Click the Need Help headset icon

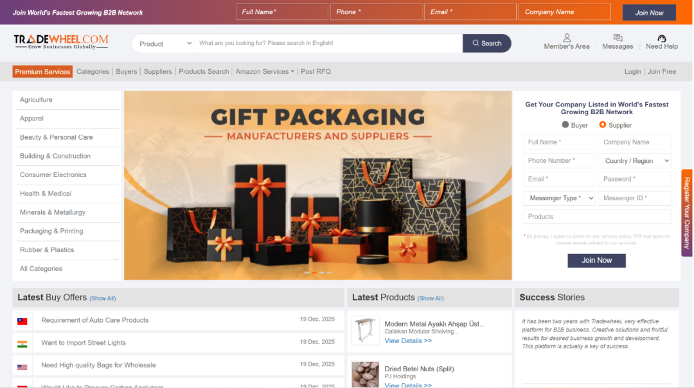pos(662,38)
